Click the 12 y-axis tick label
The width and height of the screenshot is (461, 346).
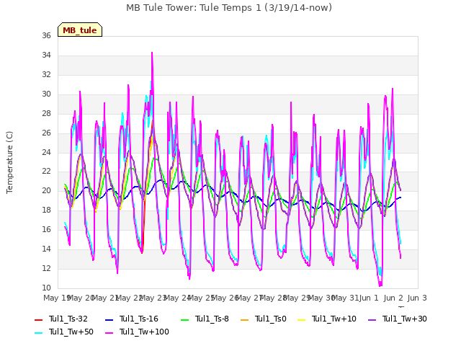click(x=46, y=268)
